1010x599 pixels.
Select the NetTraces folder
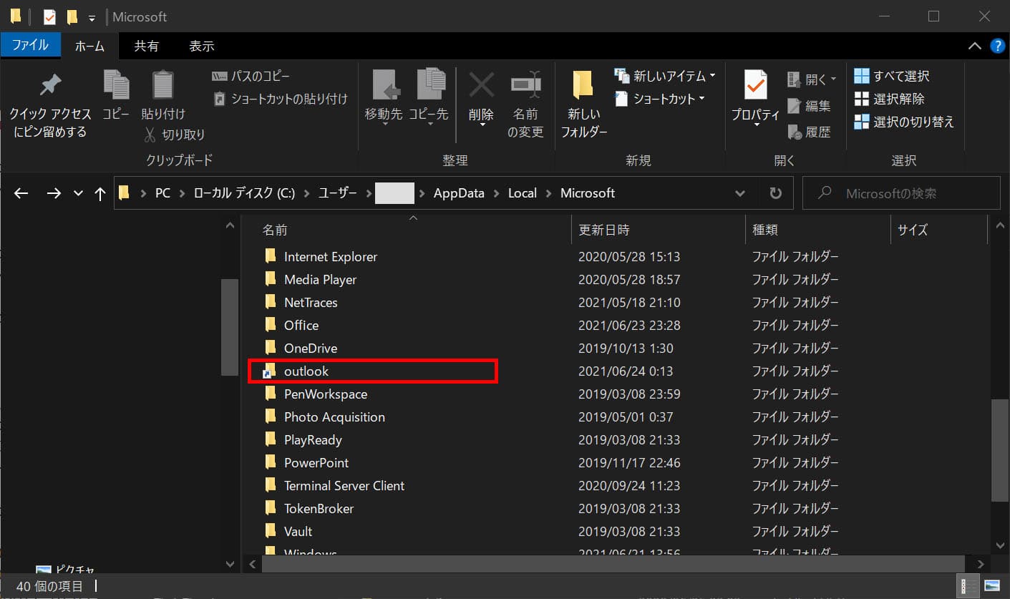tap(311, 302)
